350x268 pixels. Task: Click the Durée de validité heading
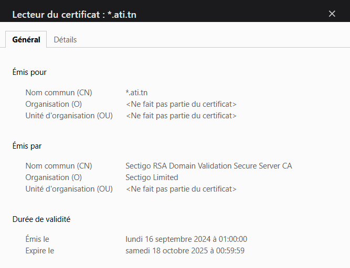[x=41, y=219]
